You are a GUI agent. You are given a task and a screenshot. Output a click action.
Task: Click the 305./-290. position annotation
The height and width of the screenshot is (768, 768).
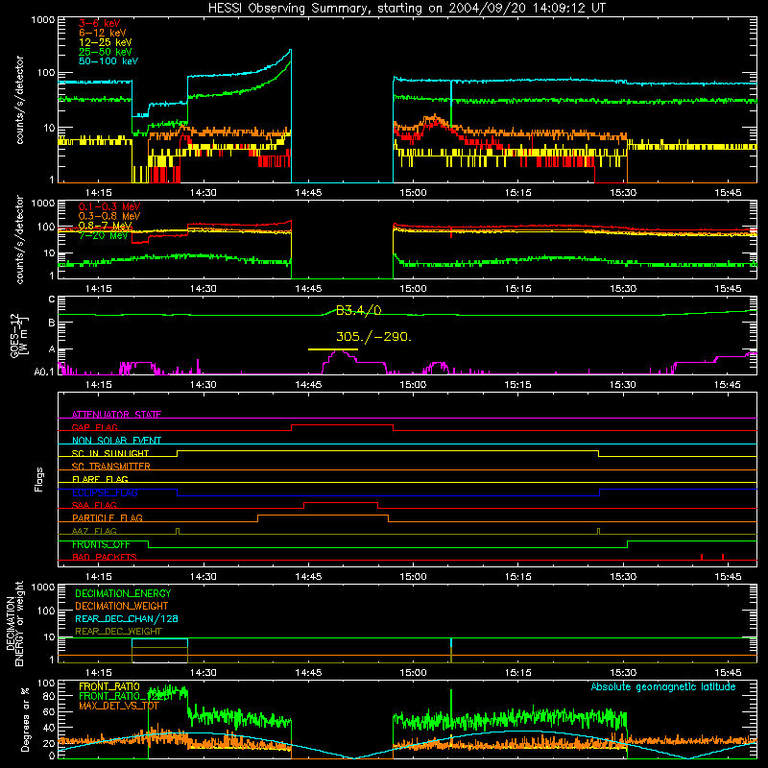[x=373, y=337]
